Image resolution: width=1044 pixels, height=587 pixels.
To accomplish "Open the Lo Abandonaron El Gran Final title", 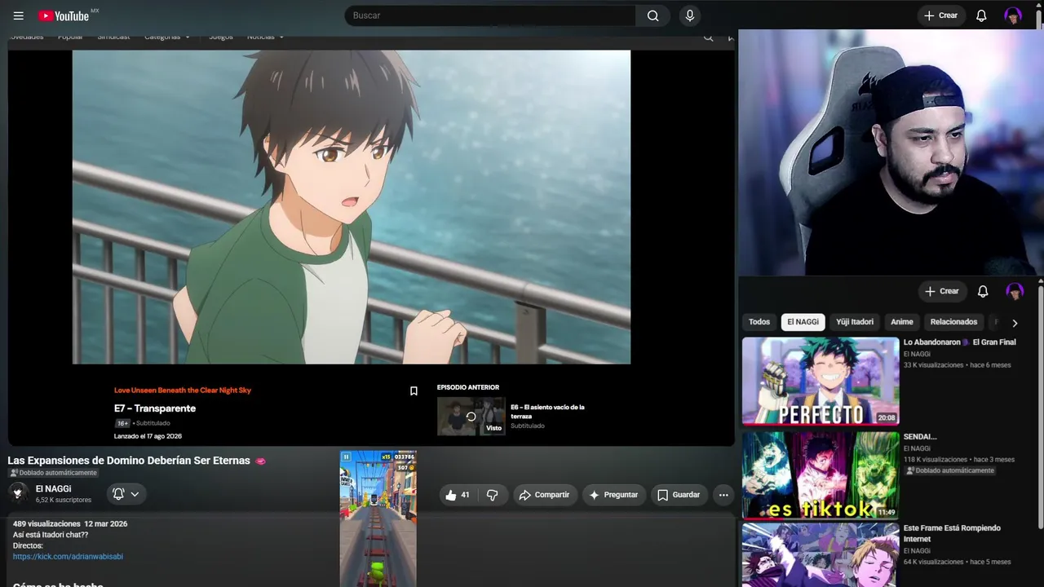I will point(960,342).
